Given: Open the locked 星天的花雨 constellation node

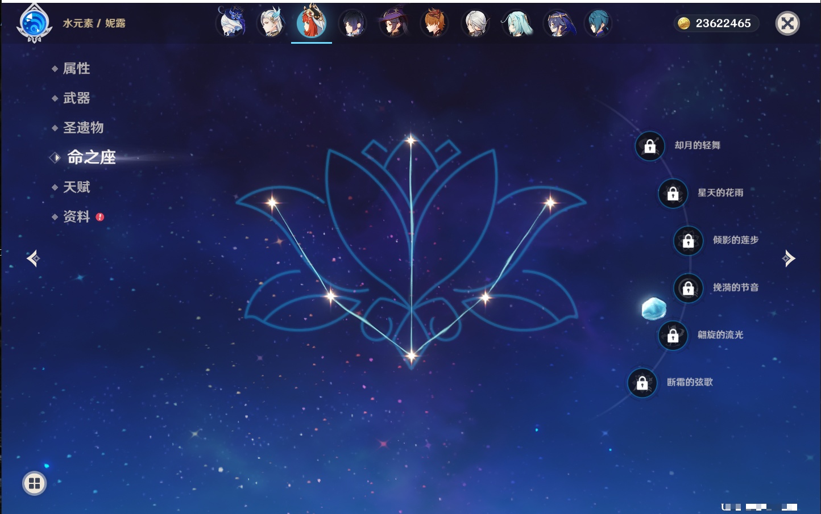Looking at the screenshot, I should pos(673,194).
